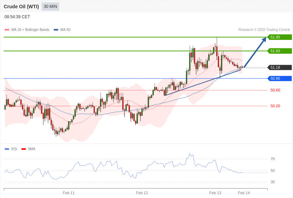Click the pink MA 20 legend swatch
293x198 pixels.
coord(7,30)
